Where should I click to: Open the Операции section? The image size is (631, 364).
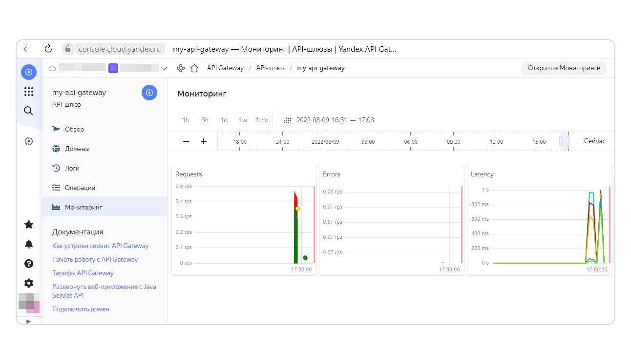pyautogui.click(x=105, y=188)
